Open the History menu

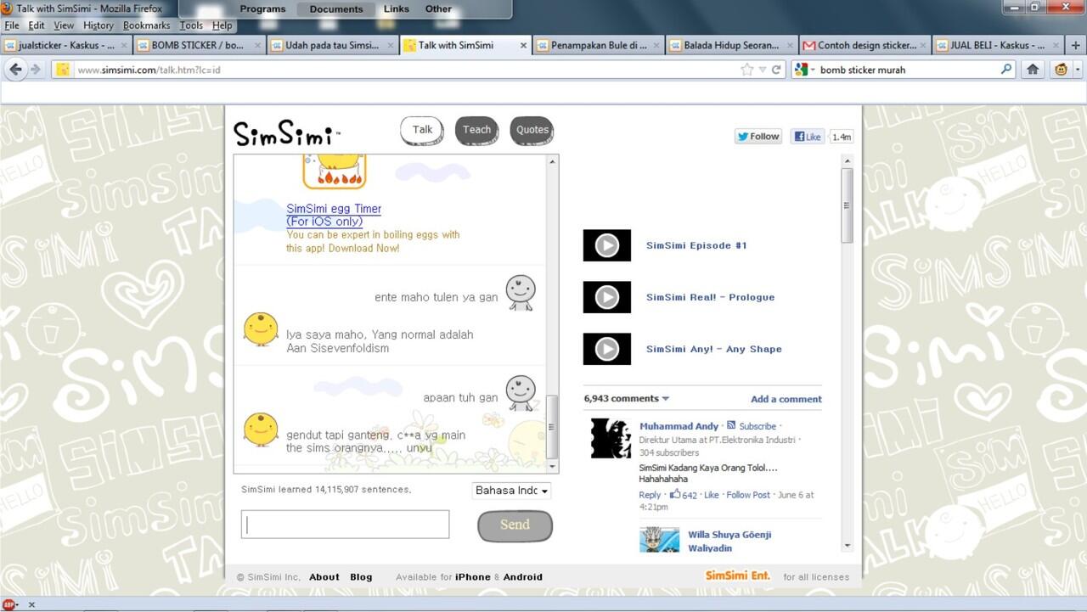[x=99, y=25]
